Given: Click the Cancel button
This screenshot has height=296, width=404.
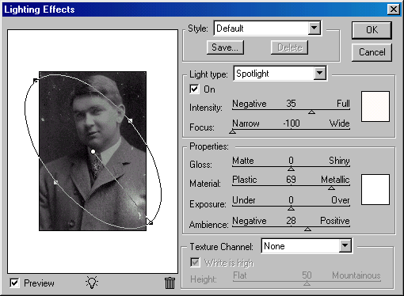Looking at the screenshot, I should [372, 52].
